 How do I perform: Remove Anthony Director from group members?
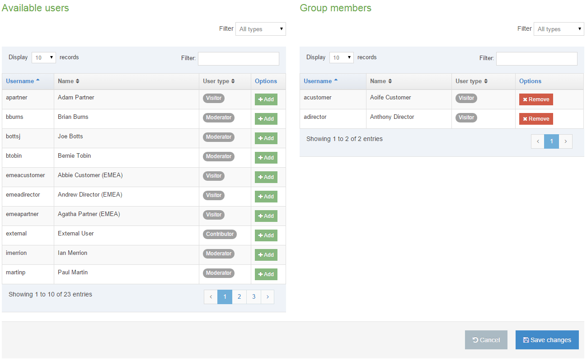click(x=535, y=119)
